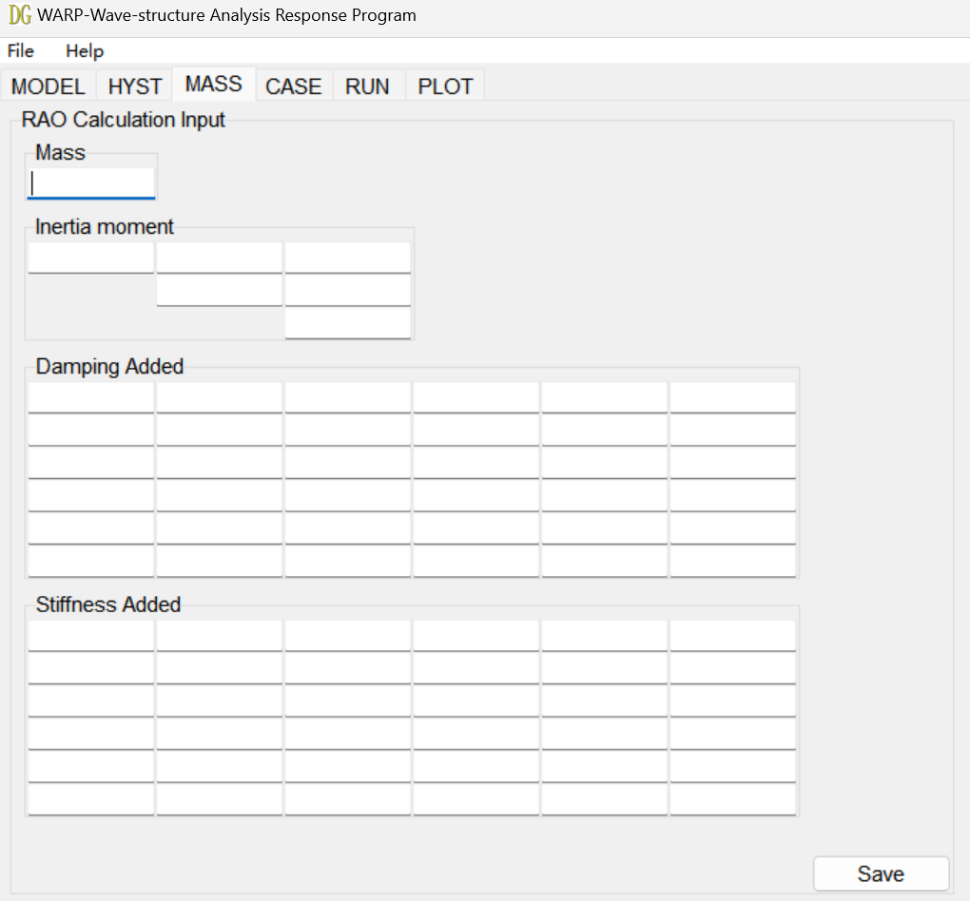Click the top-left Stiffness Added cell
The width and height of the screenshot is (970, 901).
tap(90, 634)
